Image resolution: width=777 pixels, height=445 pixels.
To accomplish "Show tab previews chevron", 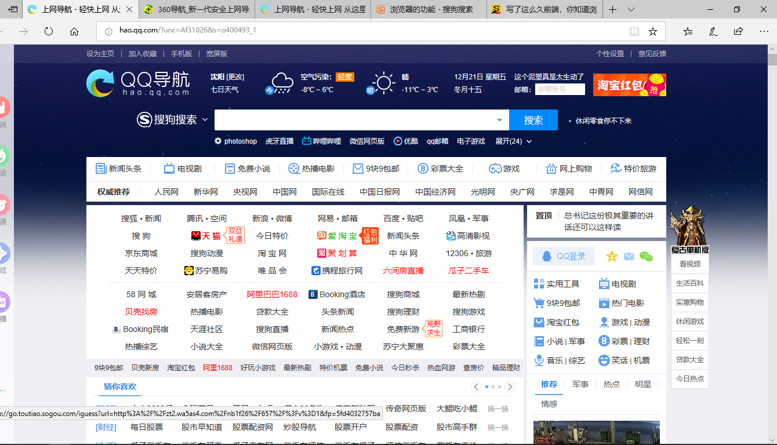I will [x=631, y=9].
